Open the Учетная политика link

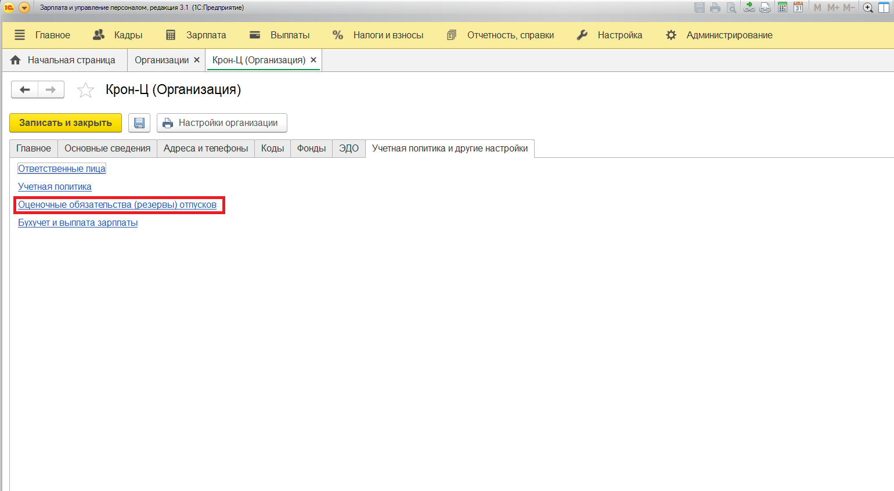tap(55, 187)
